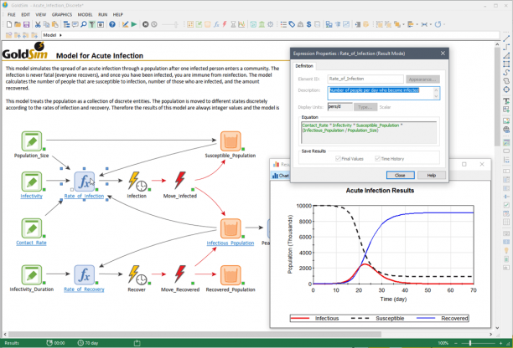Open the Rate_of_Infection link label

[x=84, y=197]
